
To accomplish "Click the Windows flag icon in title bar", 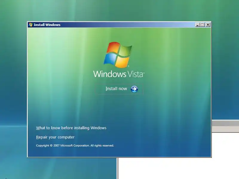I will point(31,25).
